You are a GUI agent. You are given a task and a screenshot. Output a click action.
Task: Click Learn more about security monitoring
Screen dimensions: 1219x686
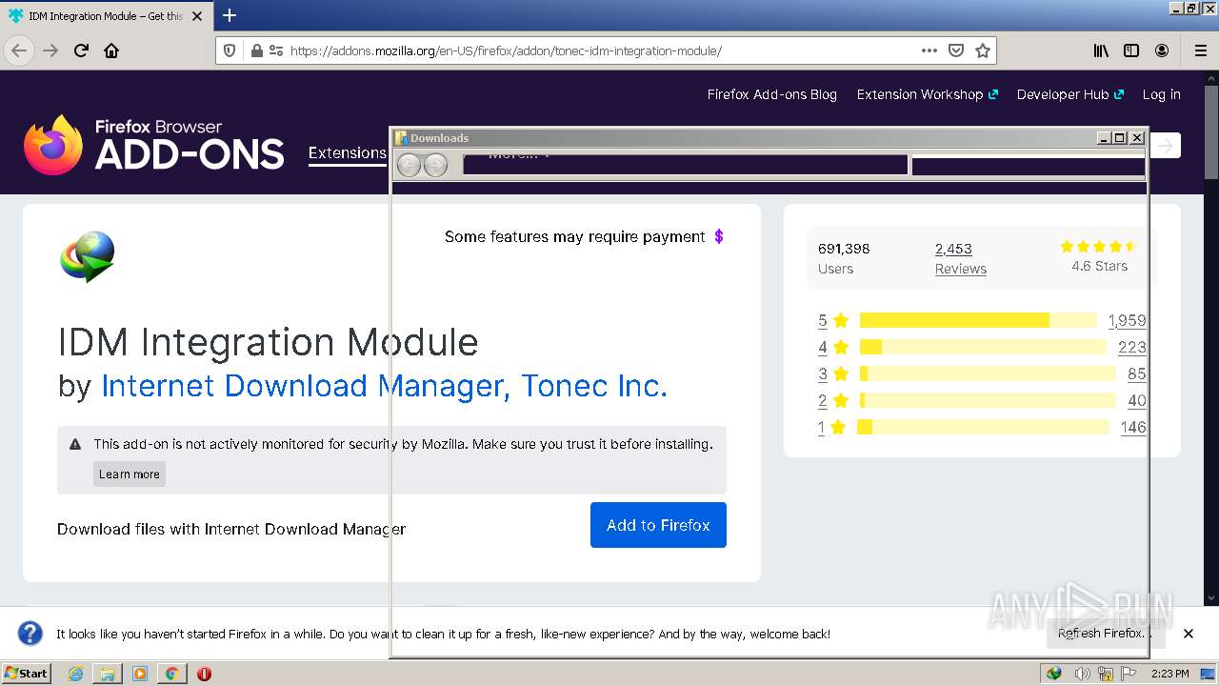coord(130,474)
